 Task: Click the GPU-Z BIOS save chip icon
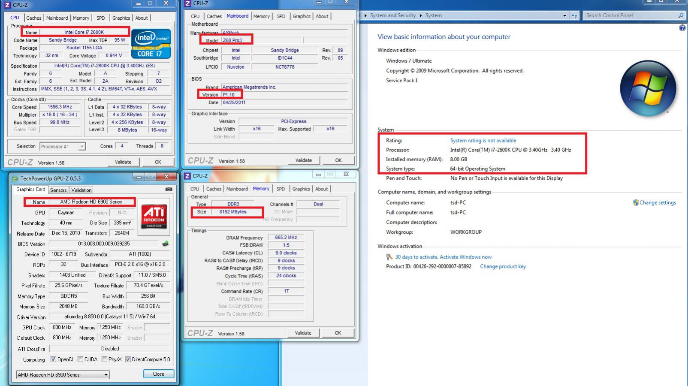(x=165, y=244)
